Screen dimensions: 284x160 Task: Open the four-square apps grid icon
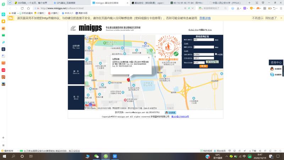point(264,8)
